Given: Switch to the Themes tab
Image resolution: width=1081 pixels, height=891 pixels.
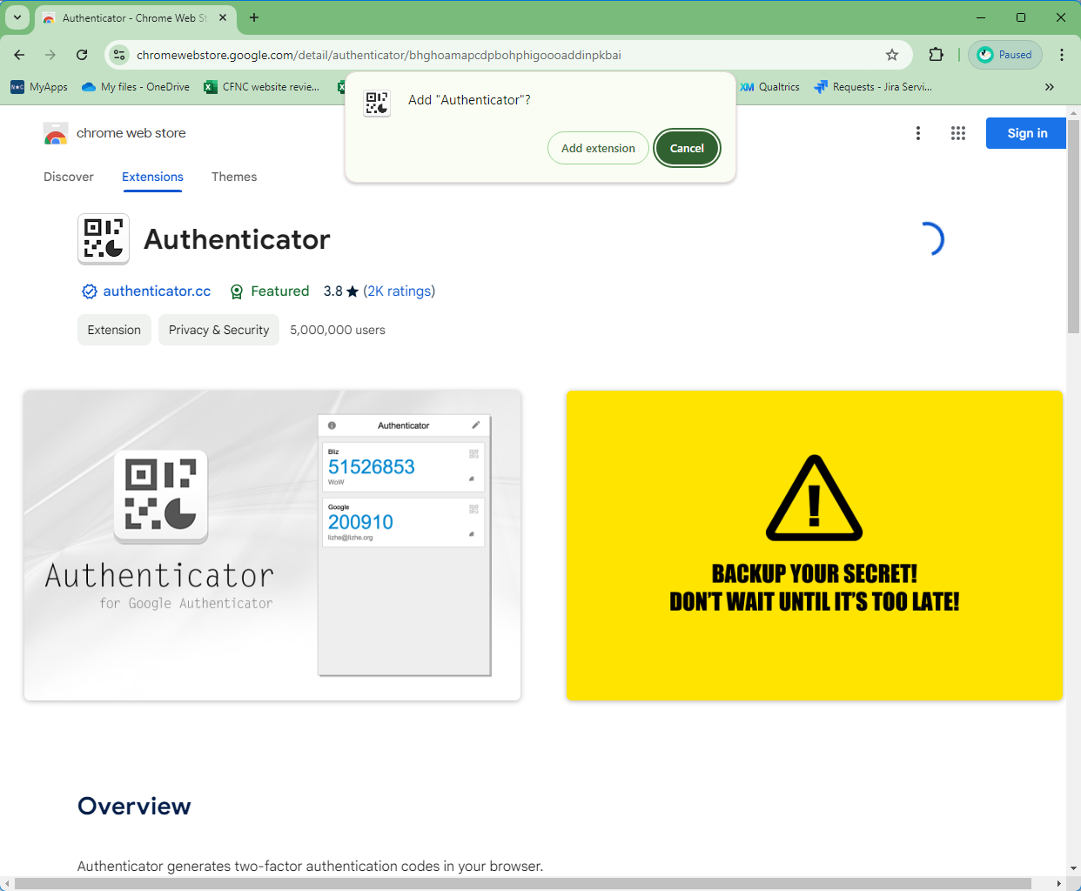Looking at the screenshot, I should tap(234, 177).
